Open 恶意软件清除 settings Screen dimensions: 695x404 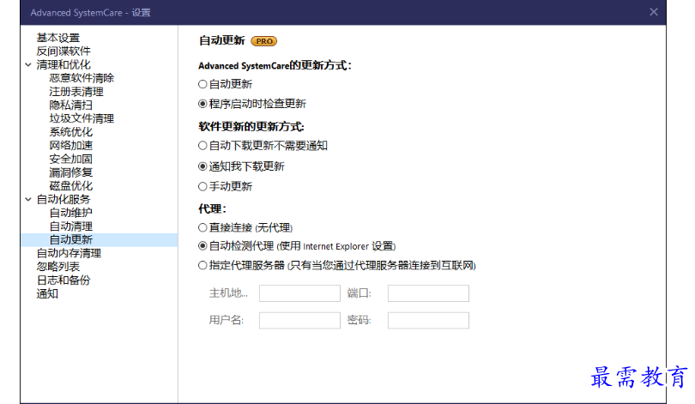[82, 78]
